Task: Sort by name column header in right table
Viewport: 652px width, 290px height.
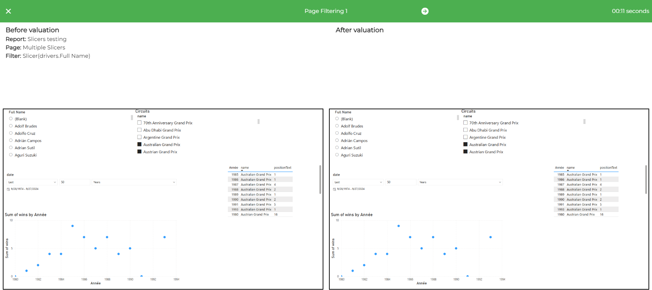Action: pos(571,168)
